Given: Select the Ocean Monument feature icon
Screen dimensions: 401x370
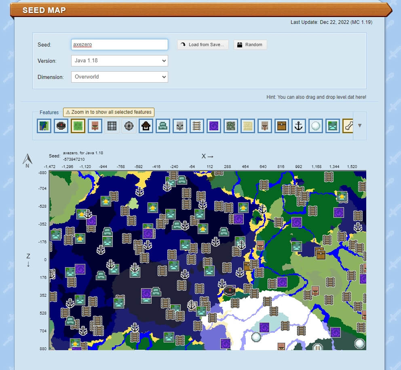Looking at the screenshot, I should pos(163,126).
